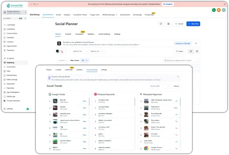Click the blue New Post button
This screenshot has height=155, width=229.
point(193,24)
